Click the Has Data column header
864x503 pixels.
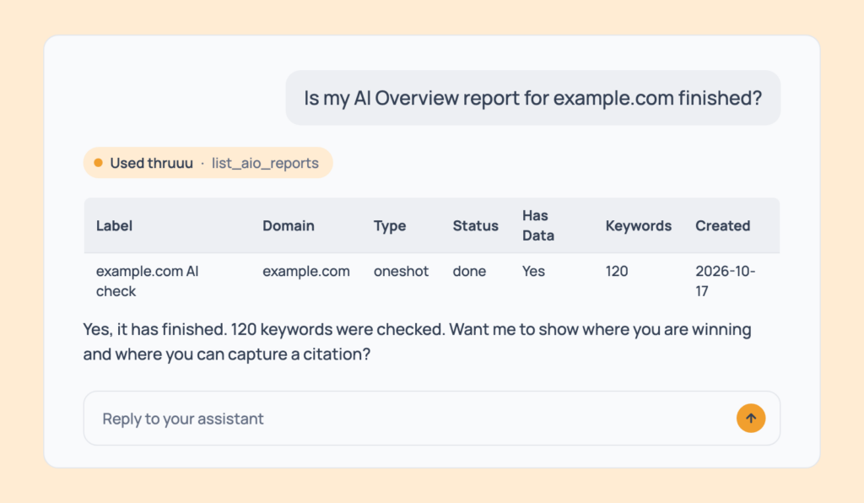(x=538, y=225)
